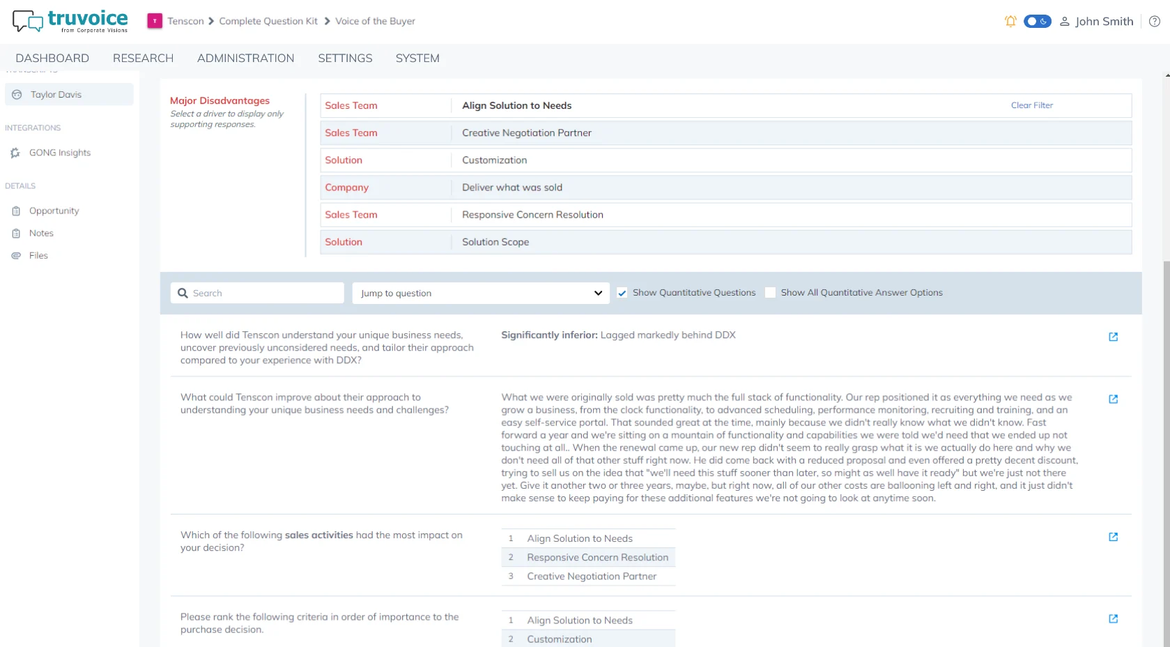Click into the Search input field

point(257,293)
